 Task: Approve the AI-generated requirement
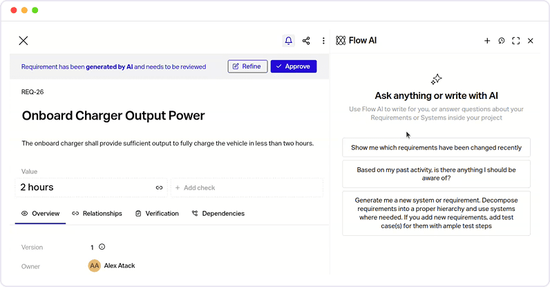coord(294,66)
